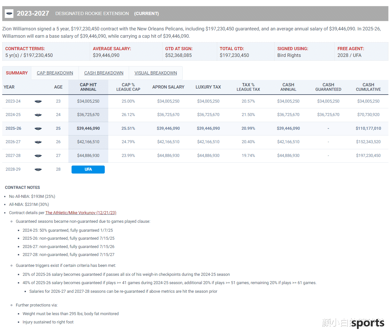The image size is (389, 333).
Task: Click the Signed Using value Bird Rights
Action: point(289,55)
